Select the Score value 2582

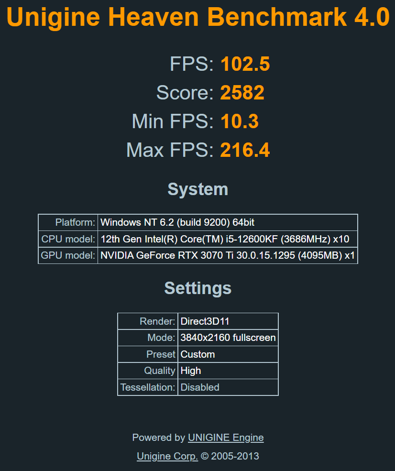pos(242,93)
